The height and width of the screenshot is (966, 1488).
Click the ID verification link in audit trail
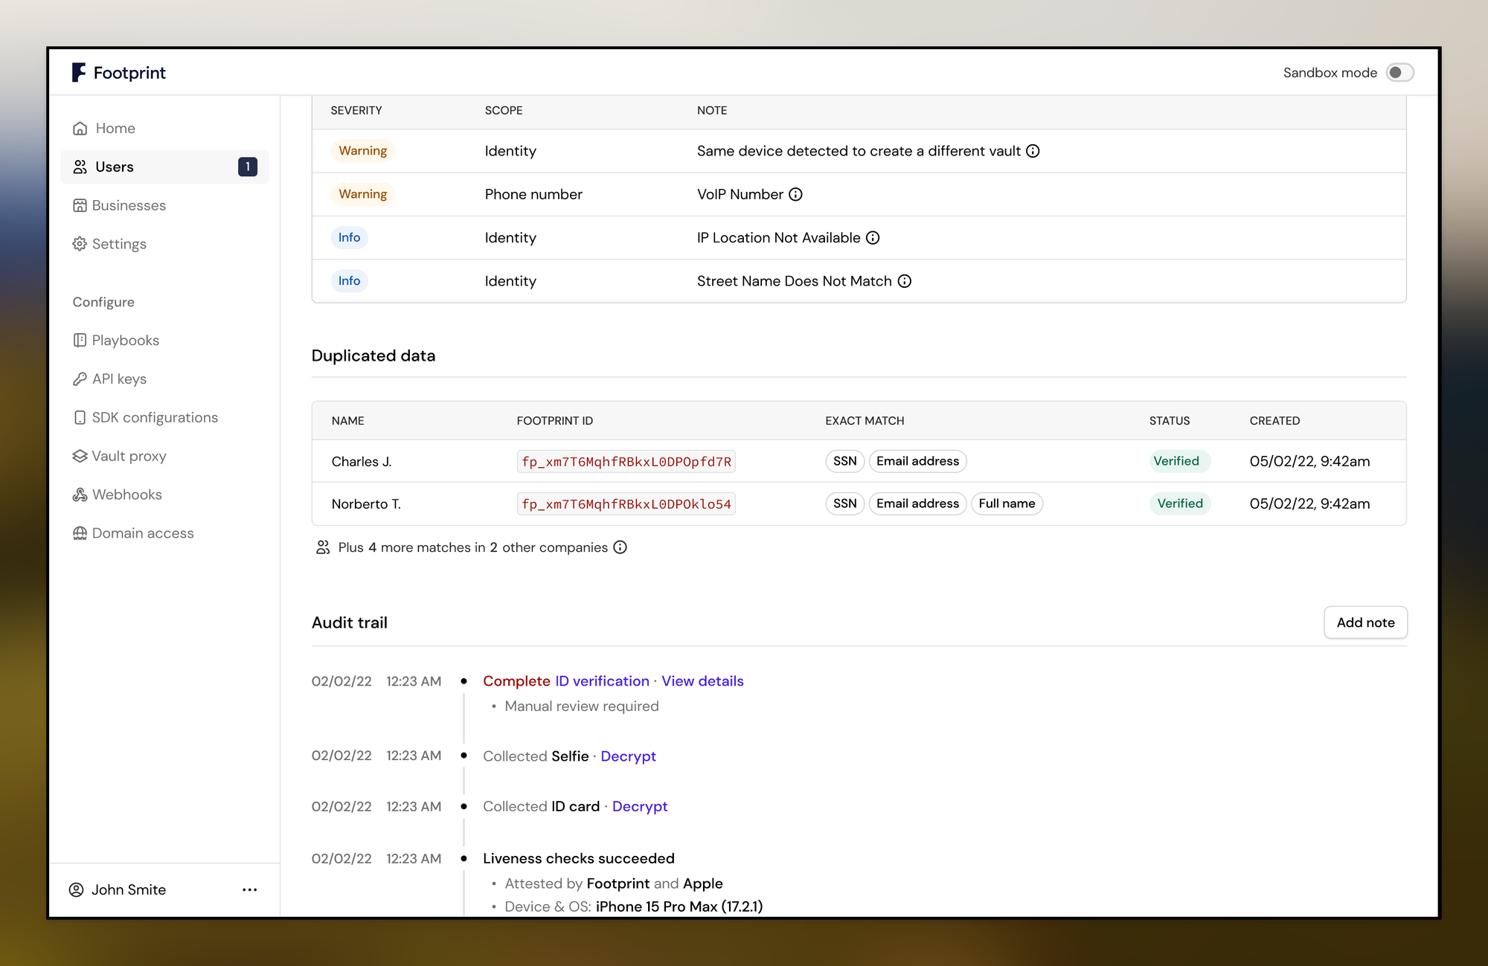click(x=602, y=681)
